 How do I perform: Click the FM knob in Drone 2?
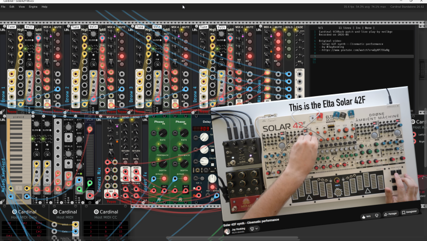click(x=93, y=64)
